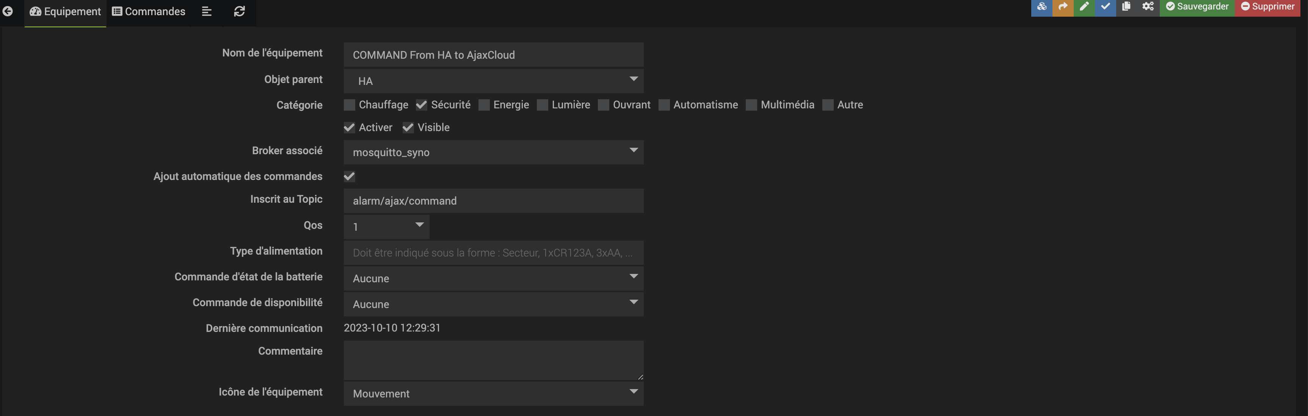Click the duplicate copy pages icon
Image resolution: width=1308 pixels, height=416 pixels.
click(x=1126, y=6)
